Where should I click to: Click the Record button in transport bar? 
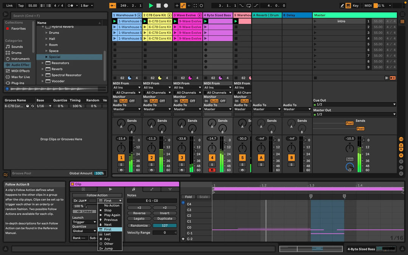click(166, 6)
